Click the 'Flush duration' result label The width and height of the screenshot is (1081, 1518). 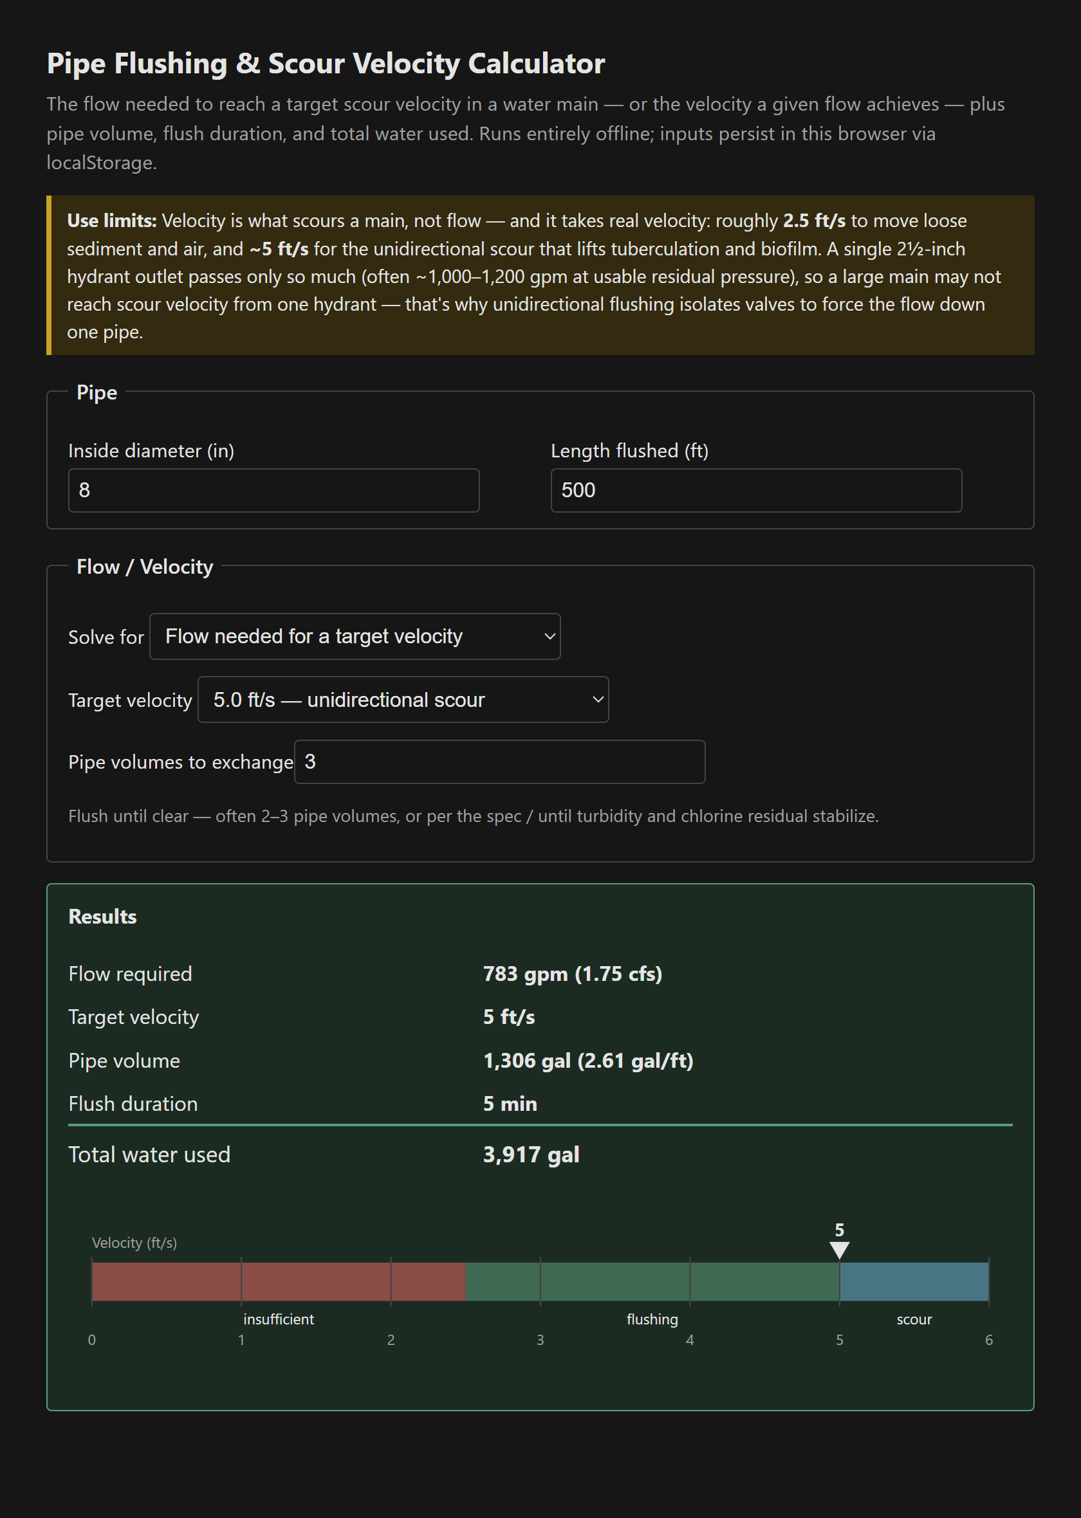(x=133, y=1104)
